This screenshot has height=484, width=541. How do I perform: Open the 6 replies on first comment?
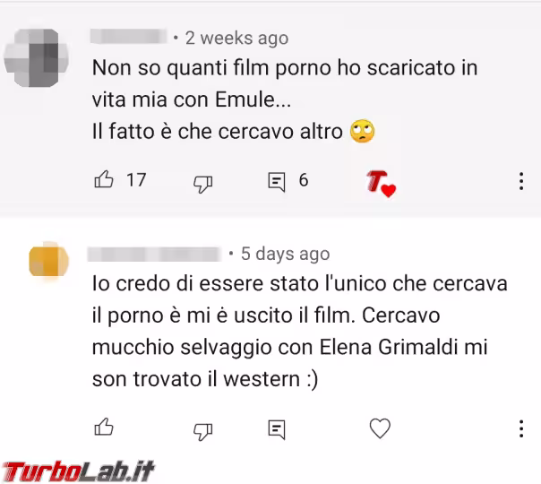277,182
